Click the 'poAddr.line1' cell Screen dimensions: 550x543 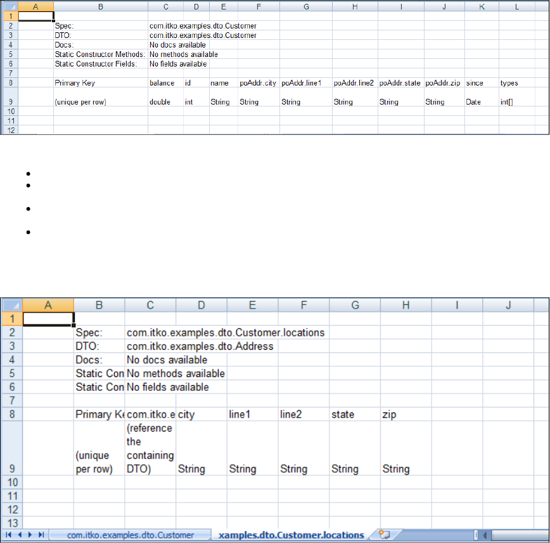pyautogui.click(x=306, y=83)
